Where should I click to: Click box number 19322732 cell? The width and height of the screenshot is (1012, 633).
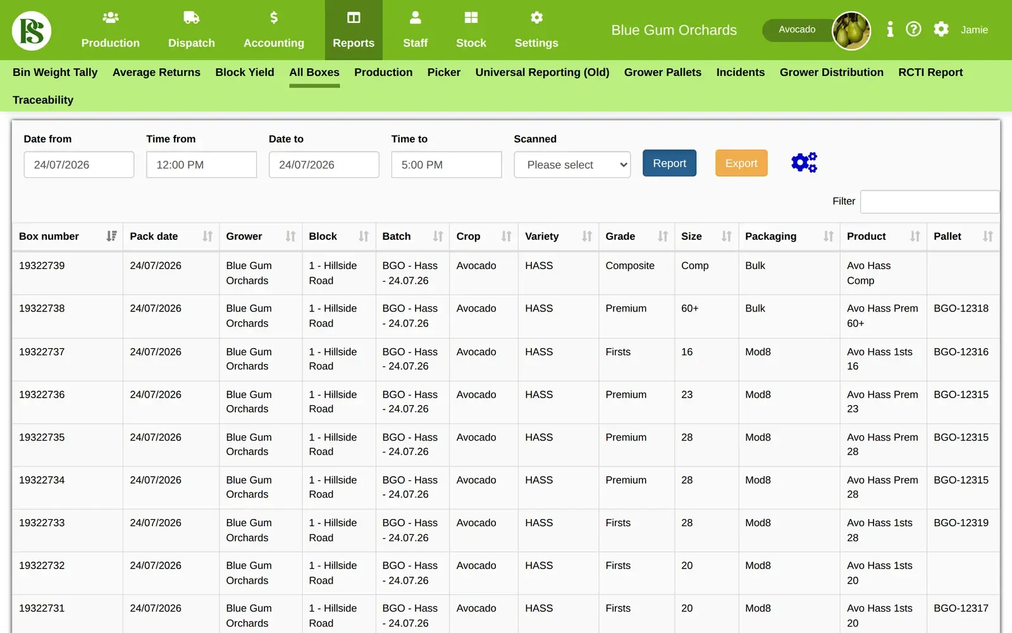pyautogui.click(x=68, y=573)
